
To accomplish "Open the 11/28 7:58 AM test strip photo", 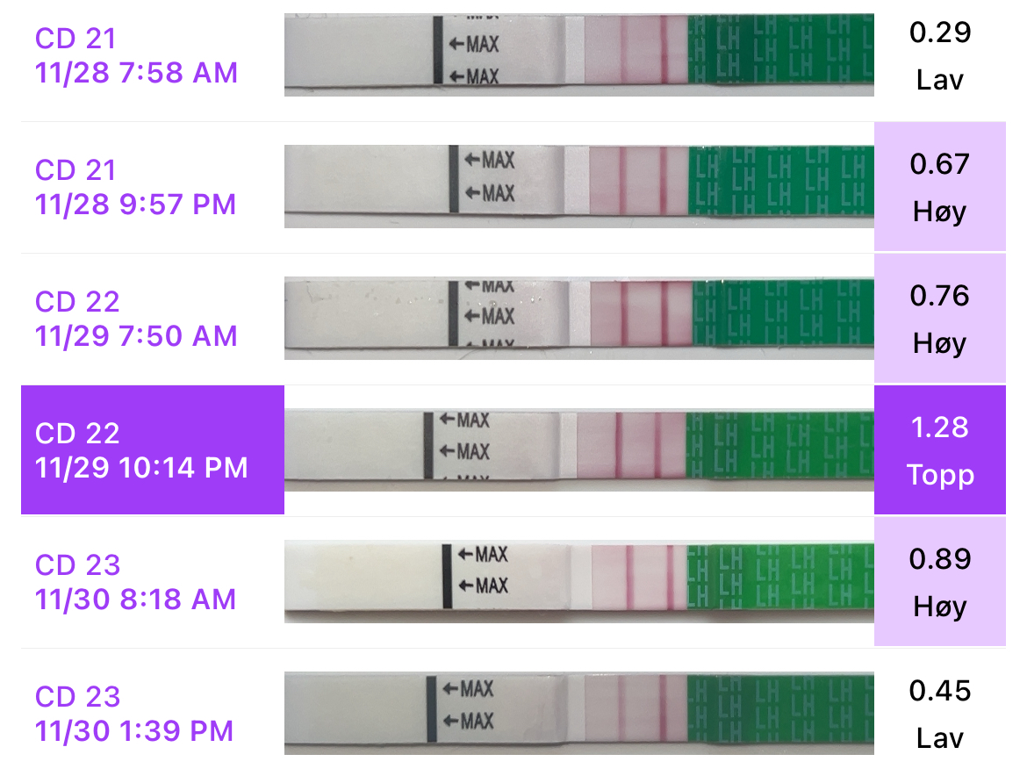I will coord(578,54).
